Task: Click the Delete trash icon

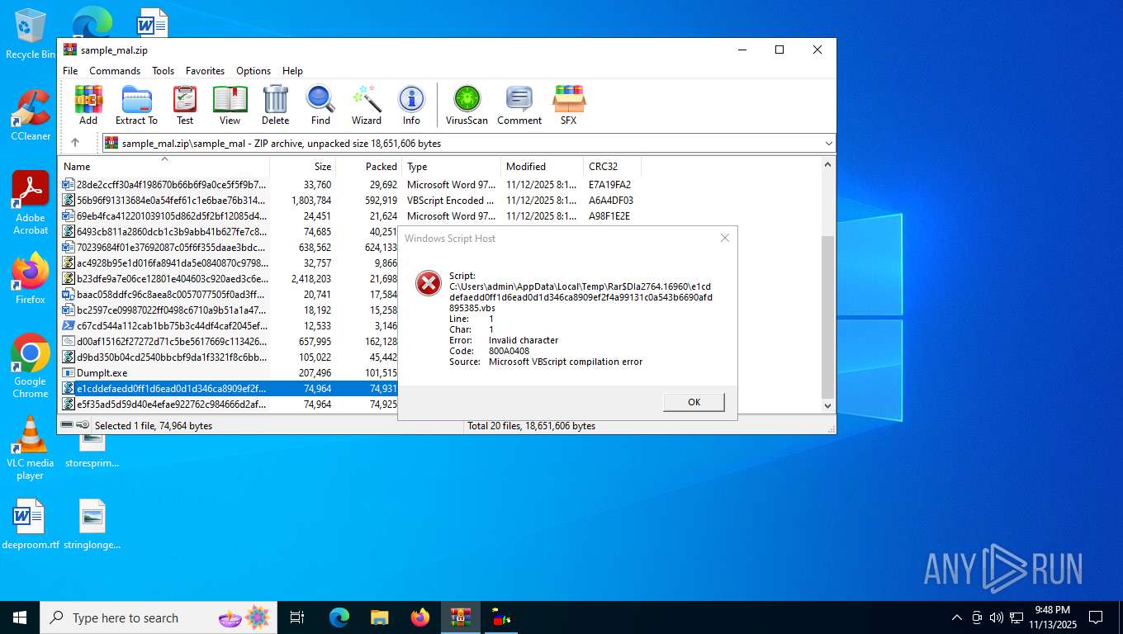Action: [x=275, y=105]
